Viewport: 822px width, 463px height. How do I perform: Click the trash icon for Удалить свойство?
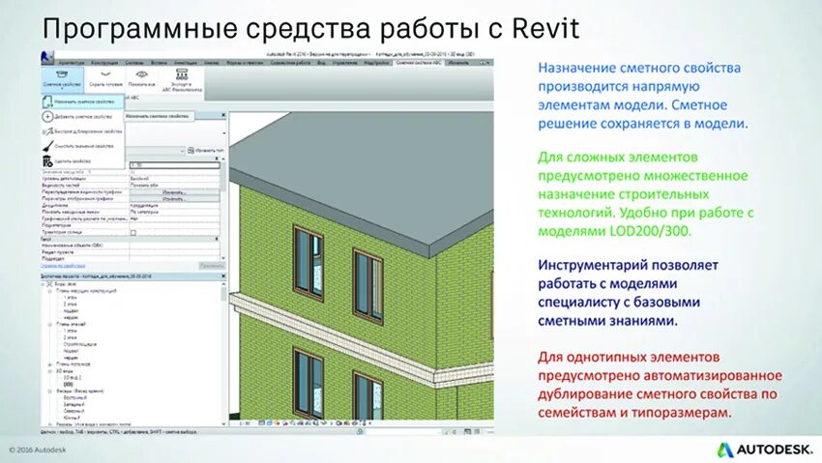coord(47,161)
